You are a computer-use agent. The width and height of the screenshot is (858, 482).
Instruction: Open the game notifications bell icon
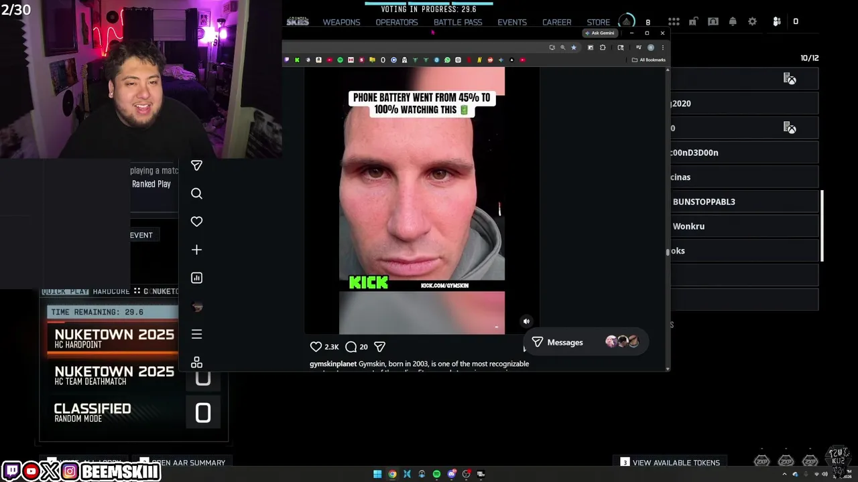[x=733, y=21]
